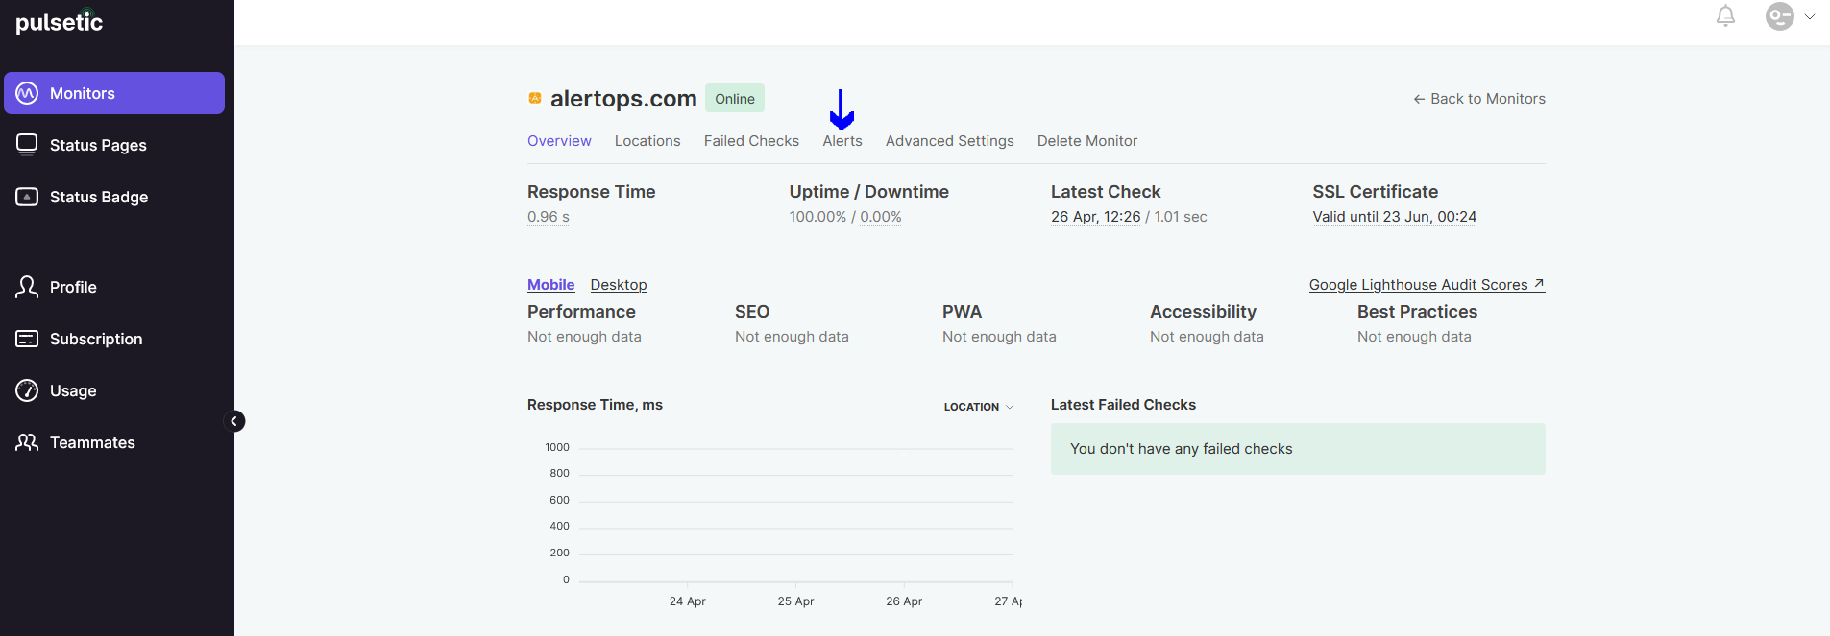The height and width of the screenshot is (636, 1830).
Task: Open the Alerts tab
Action: (842, 141)
